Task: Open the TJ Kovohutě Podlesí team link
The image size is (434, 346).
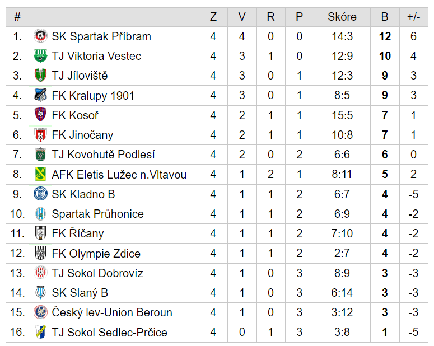Action: 103,155
